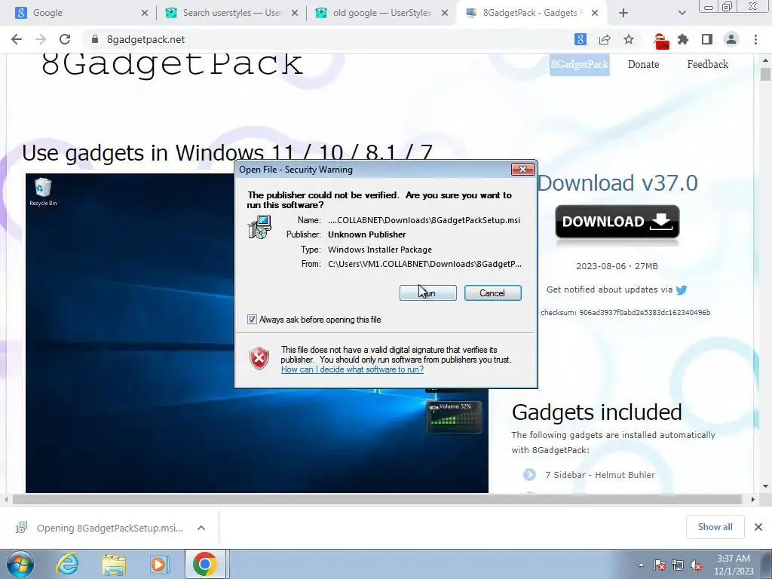Screen dimensions: 772x579
Task: Show hidden system tray icons
Action: coord(641,565)
